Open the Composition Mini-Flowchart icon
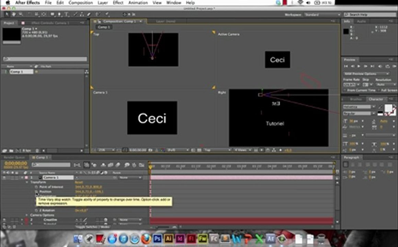Viewport: 398px width, 247px height. coord(77,165)
